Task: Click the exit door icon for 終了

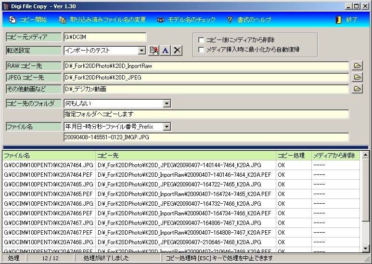Action: (338, 20)
